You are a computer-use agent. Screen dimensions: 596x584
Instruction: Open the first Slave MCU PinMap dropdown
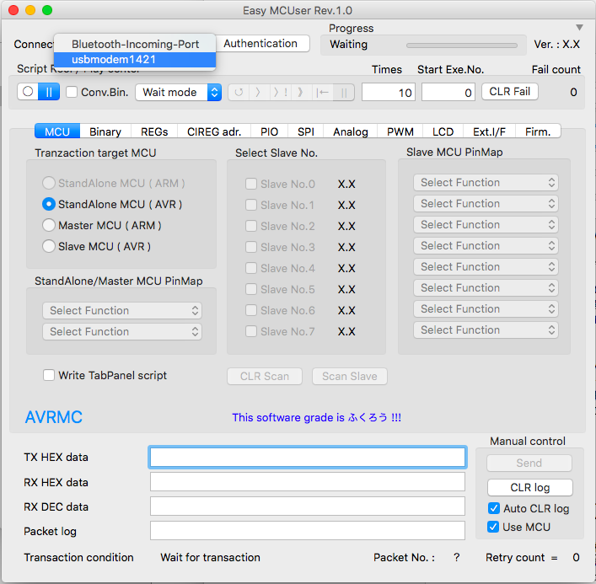tap(486, 182)
